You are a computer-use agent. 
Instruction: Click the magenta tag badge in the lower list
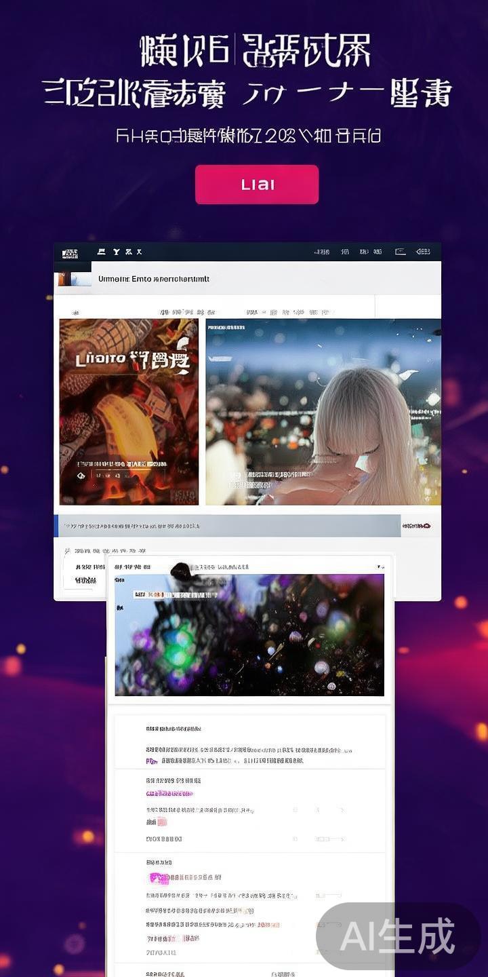(x=159, y=878)
